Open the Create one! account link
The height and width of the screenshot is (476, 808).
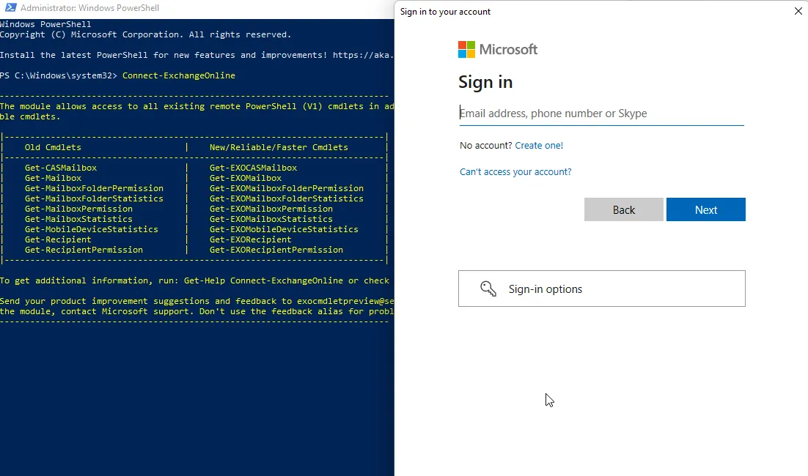coord(539,145)
